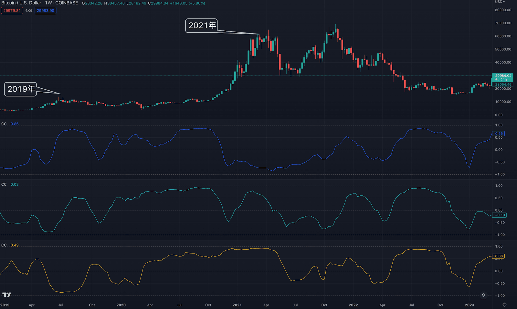Open chart settings gear icon
Viewport: 517px width, 309px height.
pos(504,305)
